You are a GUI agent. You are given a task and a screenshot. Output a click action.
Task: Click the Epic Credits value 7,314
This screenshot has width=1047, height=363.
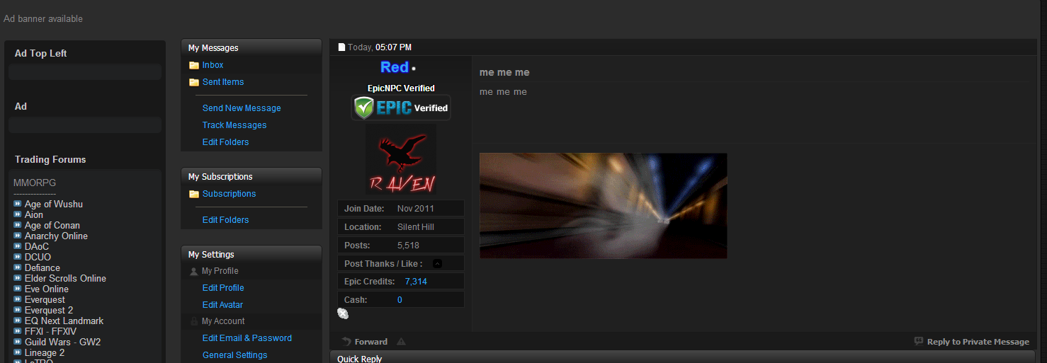(x=416, y=282)
